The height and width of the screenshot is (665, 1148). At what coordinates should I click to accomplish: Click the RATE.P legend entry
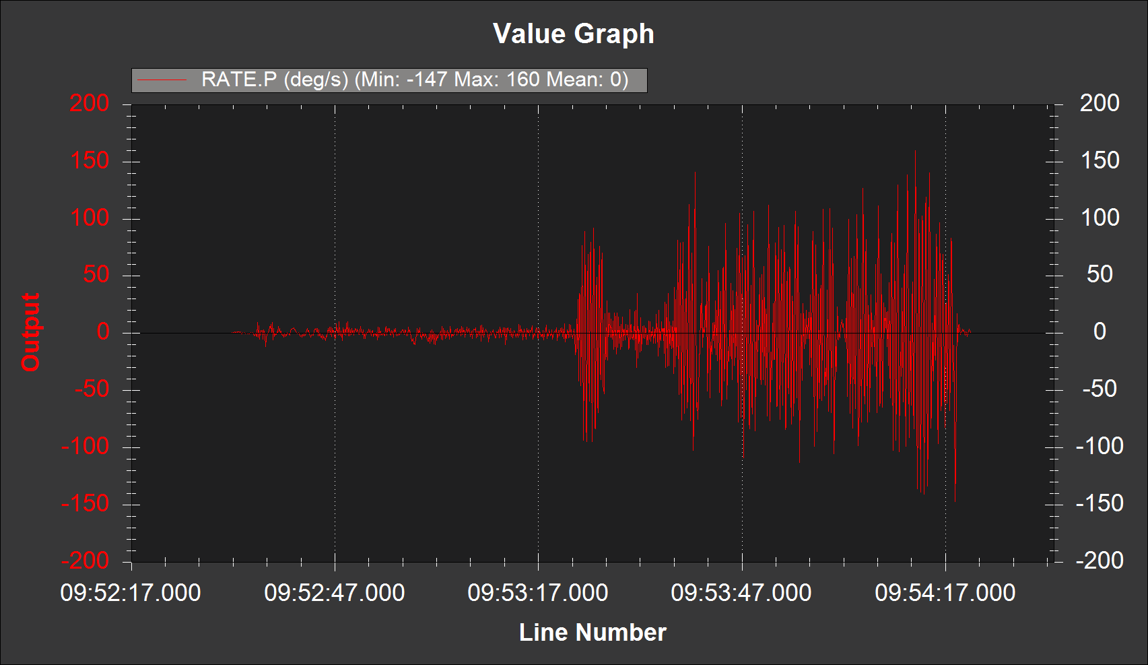click(389, 80)
